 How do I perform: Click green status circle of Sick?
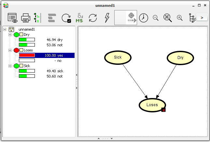click(x=16, y=66)
